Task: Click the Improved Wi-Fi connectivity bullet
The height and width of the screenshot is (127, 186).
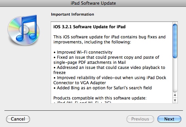Action: point(83,52)
